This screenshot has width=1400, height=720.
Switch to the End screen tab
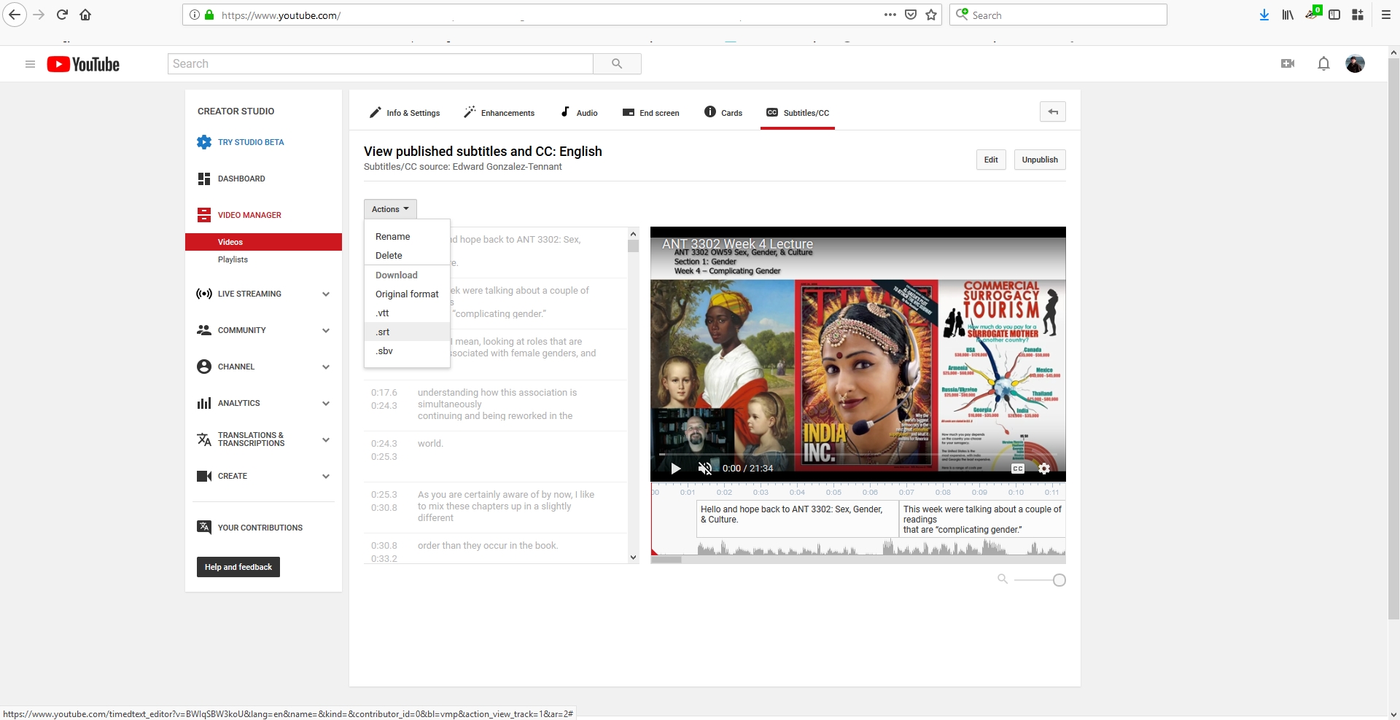[651, 113]
